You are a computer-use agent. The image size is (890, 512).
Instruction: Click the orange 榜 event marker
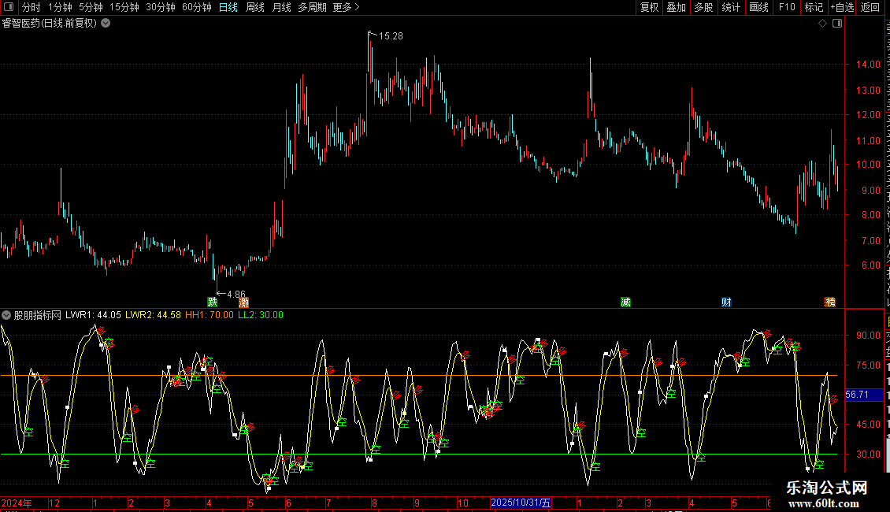pos(830,302)
